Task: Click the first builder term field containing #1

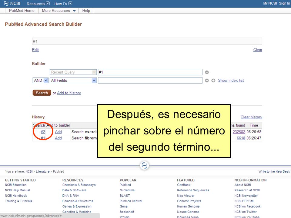Action: click(x=150, y=72)
